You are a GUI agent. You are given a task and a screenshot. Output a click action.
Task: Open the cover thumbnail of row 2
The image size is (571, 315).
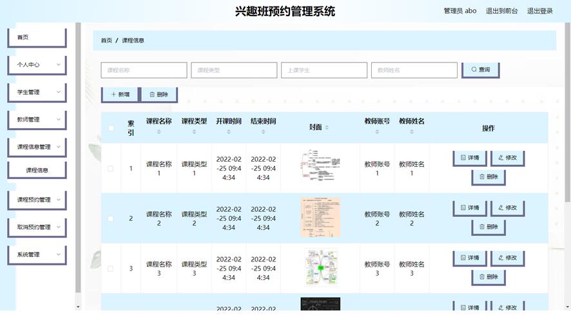[x=320, y=217]
